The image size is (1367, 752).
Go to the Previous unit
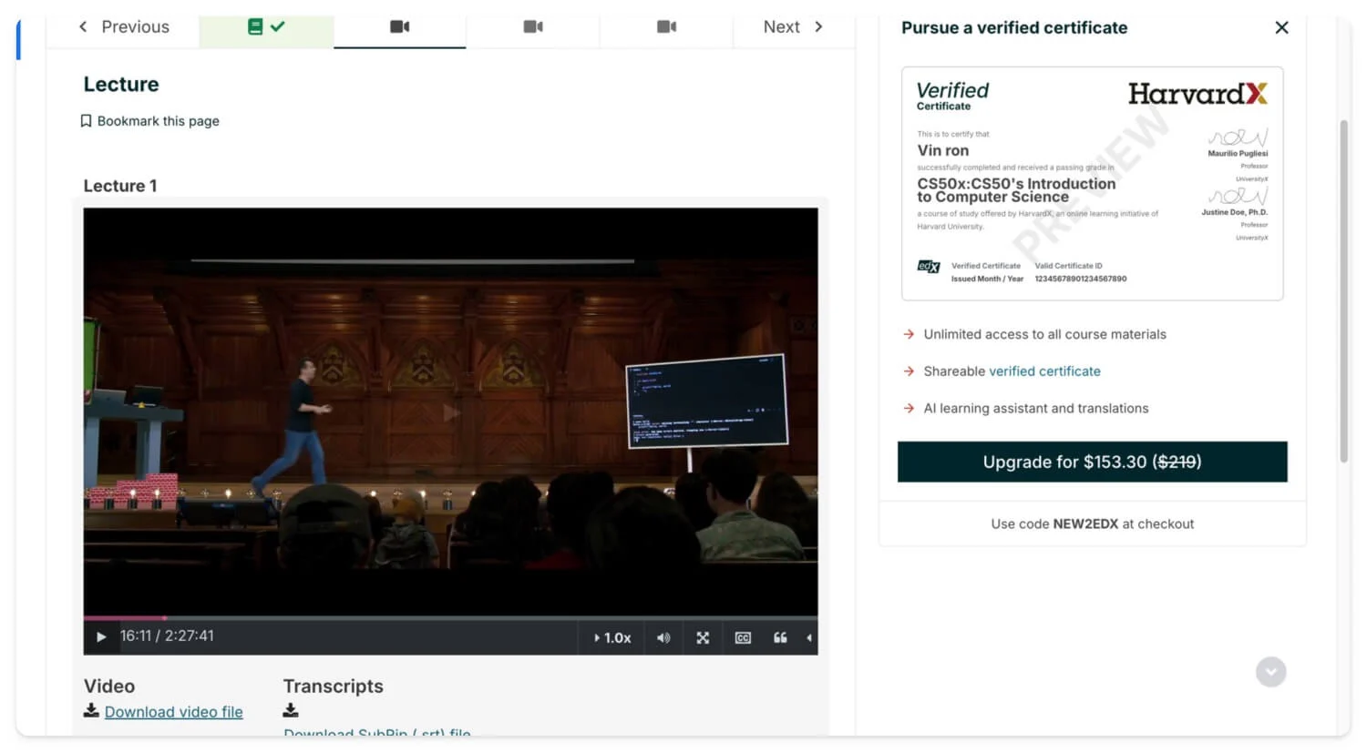coord(124,27)
